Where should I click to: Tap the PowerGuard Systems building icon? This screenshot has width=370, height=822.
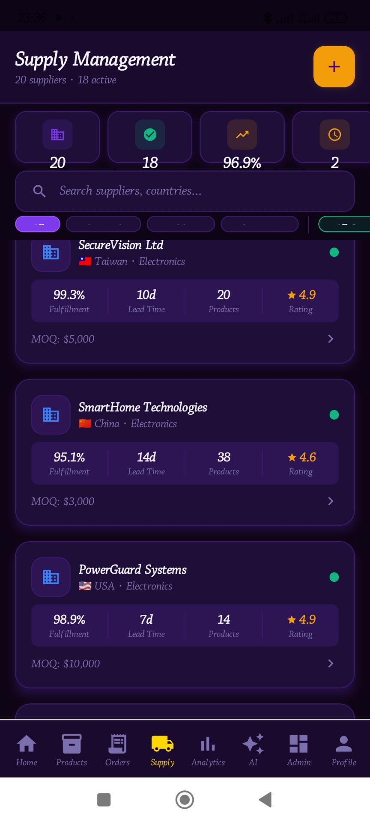pos(51,577)
